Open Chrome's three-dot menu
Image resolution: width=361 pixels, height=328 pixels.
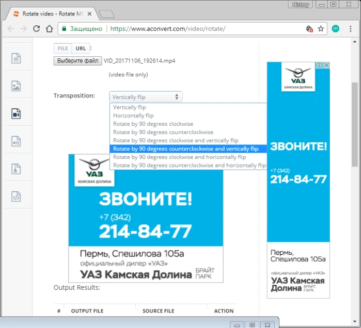click(x=350, y=29)
